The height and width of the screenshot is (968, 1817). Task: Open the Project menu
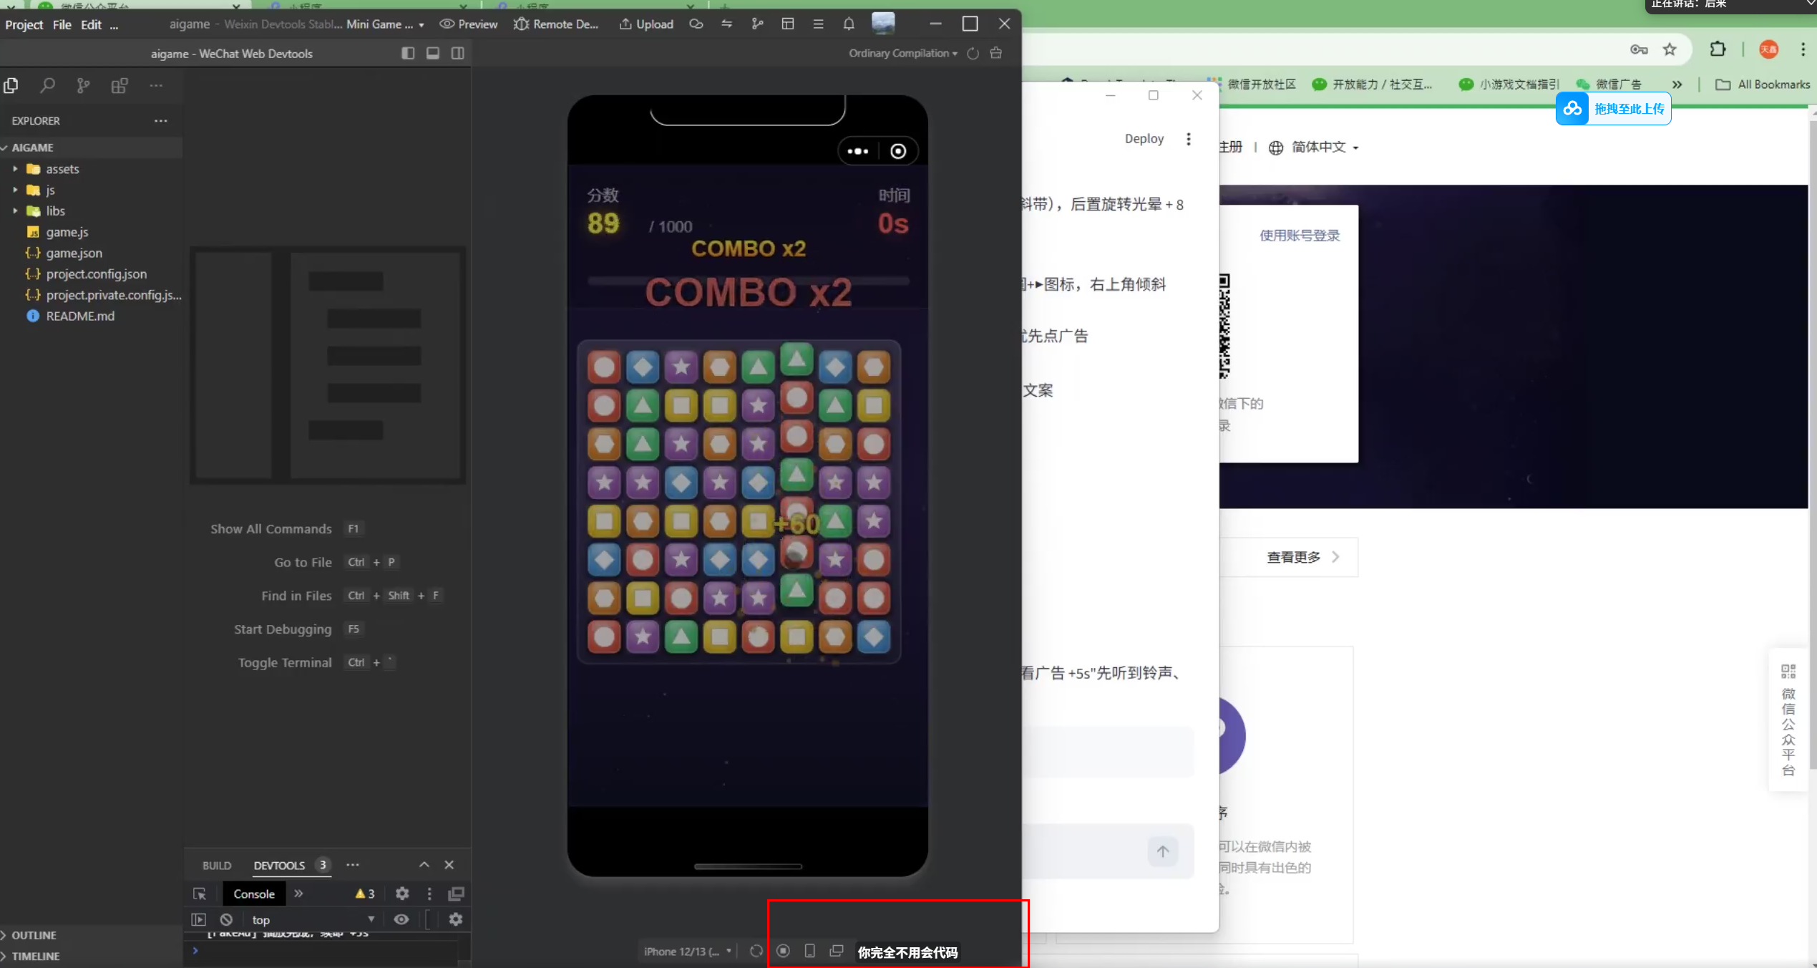[x=24, y=24]
